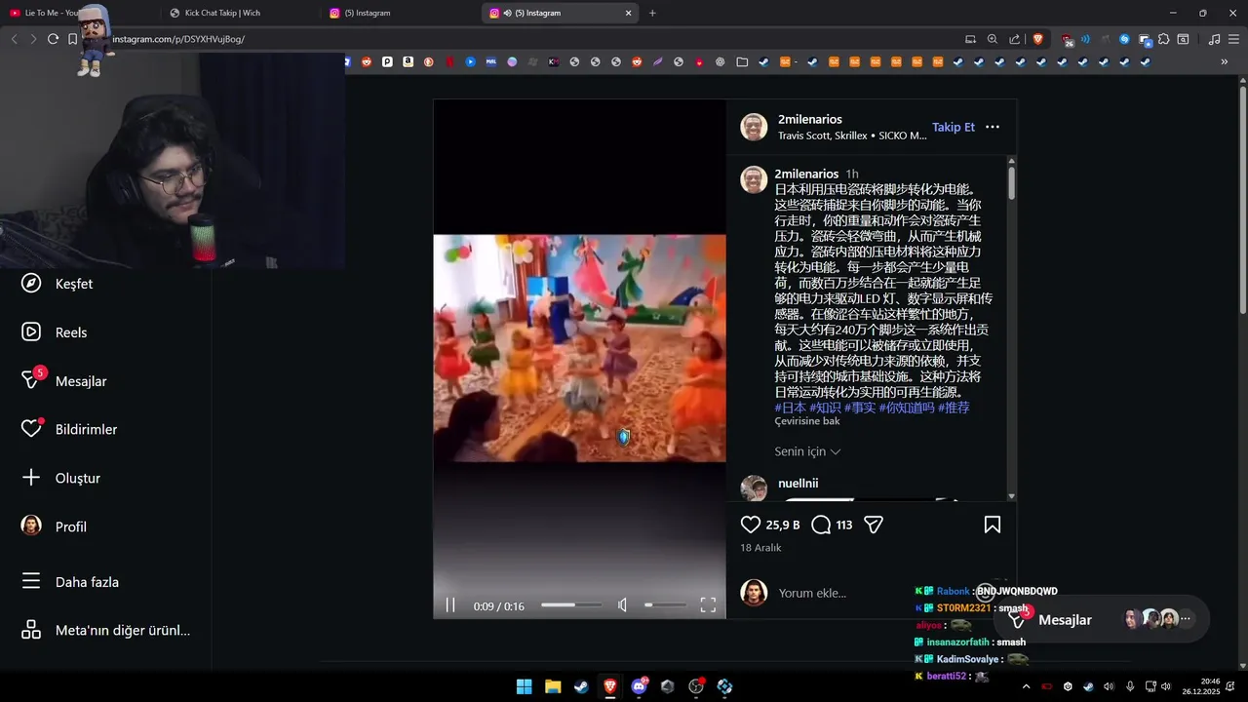Open the media control music-note icon
Viewport: 1248px width, 702px height.
pyautogui.click(x=1214, y=39)
